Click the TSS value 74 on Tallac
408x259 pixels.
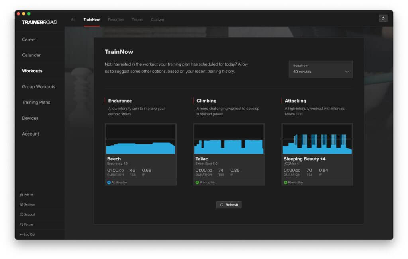click(221, 170)
